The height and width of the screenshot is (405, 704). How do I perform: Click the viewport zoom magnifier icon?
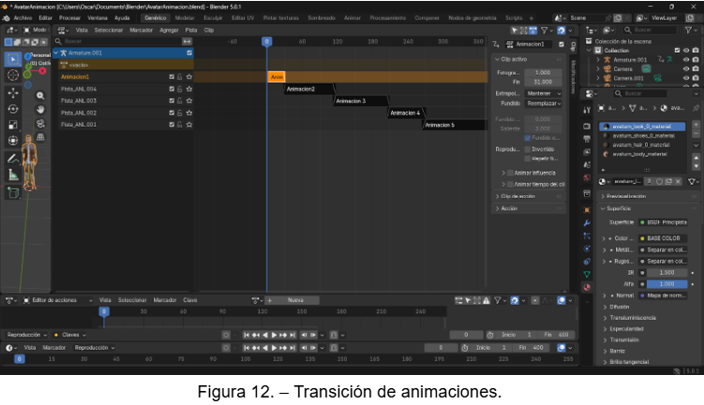pyautogui.click(x=40, y=96)
